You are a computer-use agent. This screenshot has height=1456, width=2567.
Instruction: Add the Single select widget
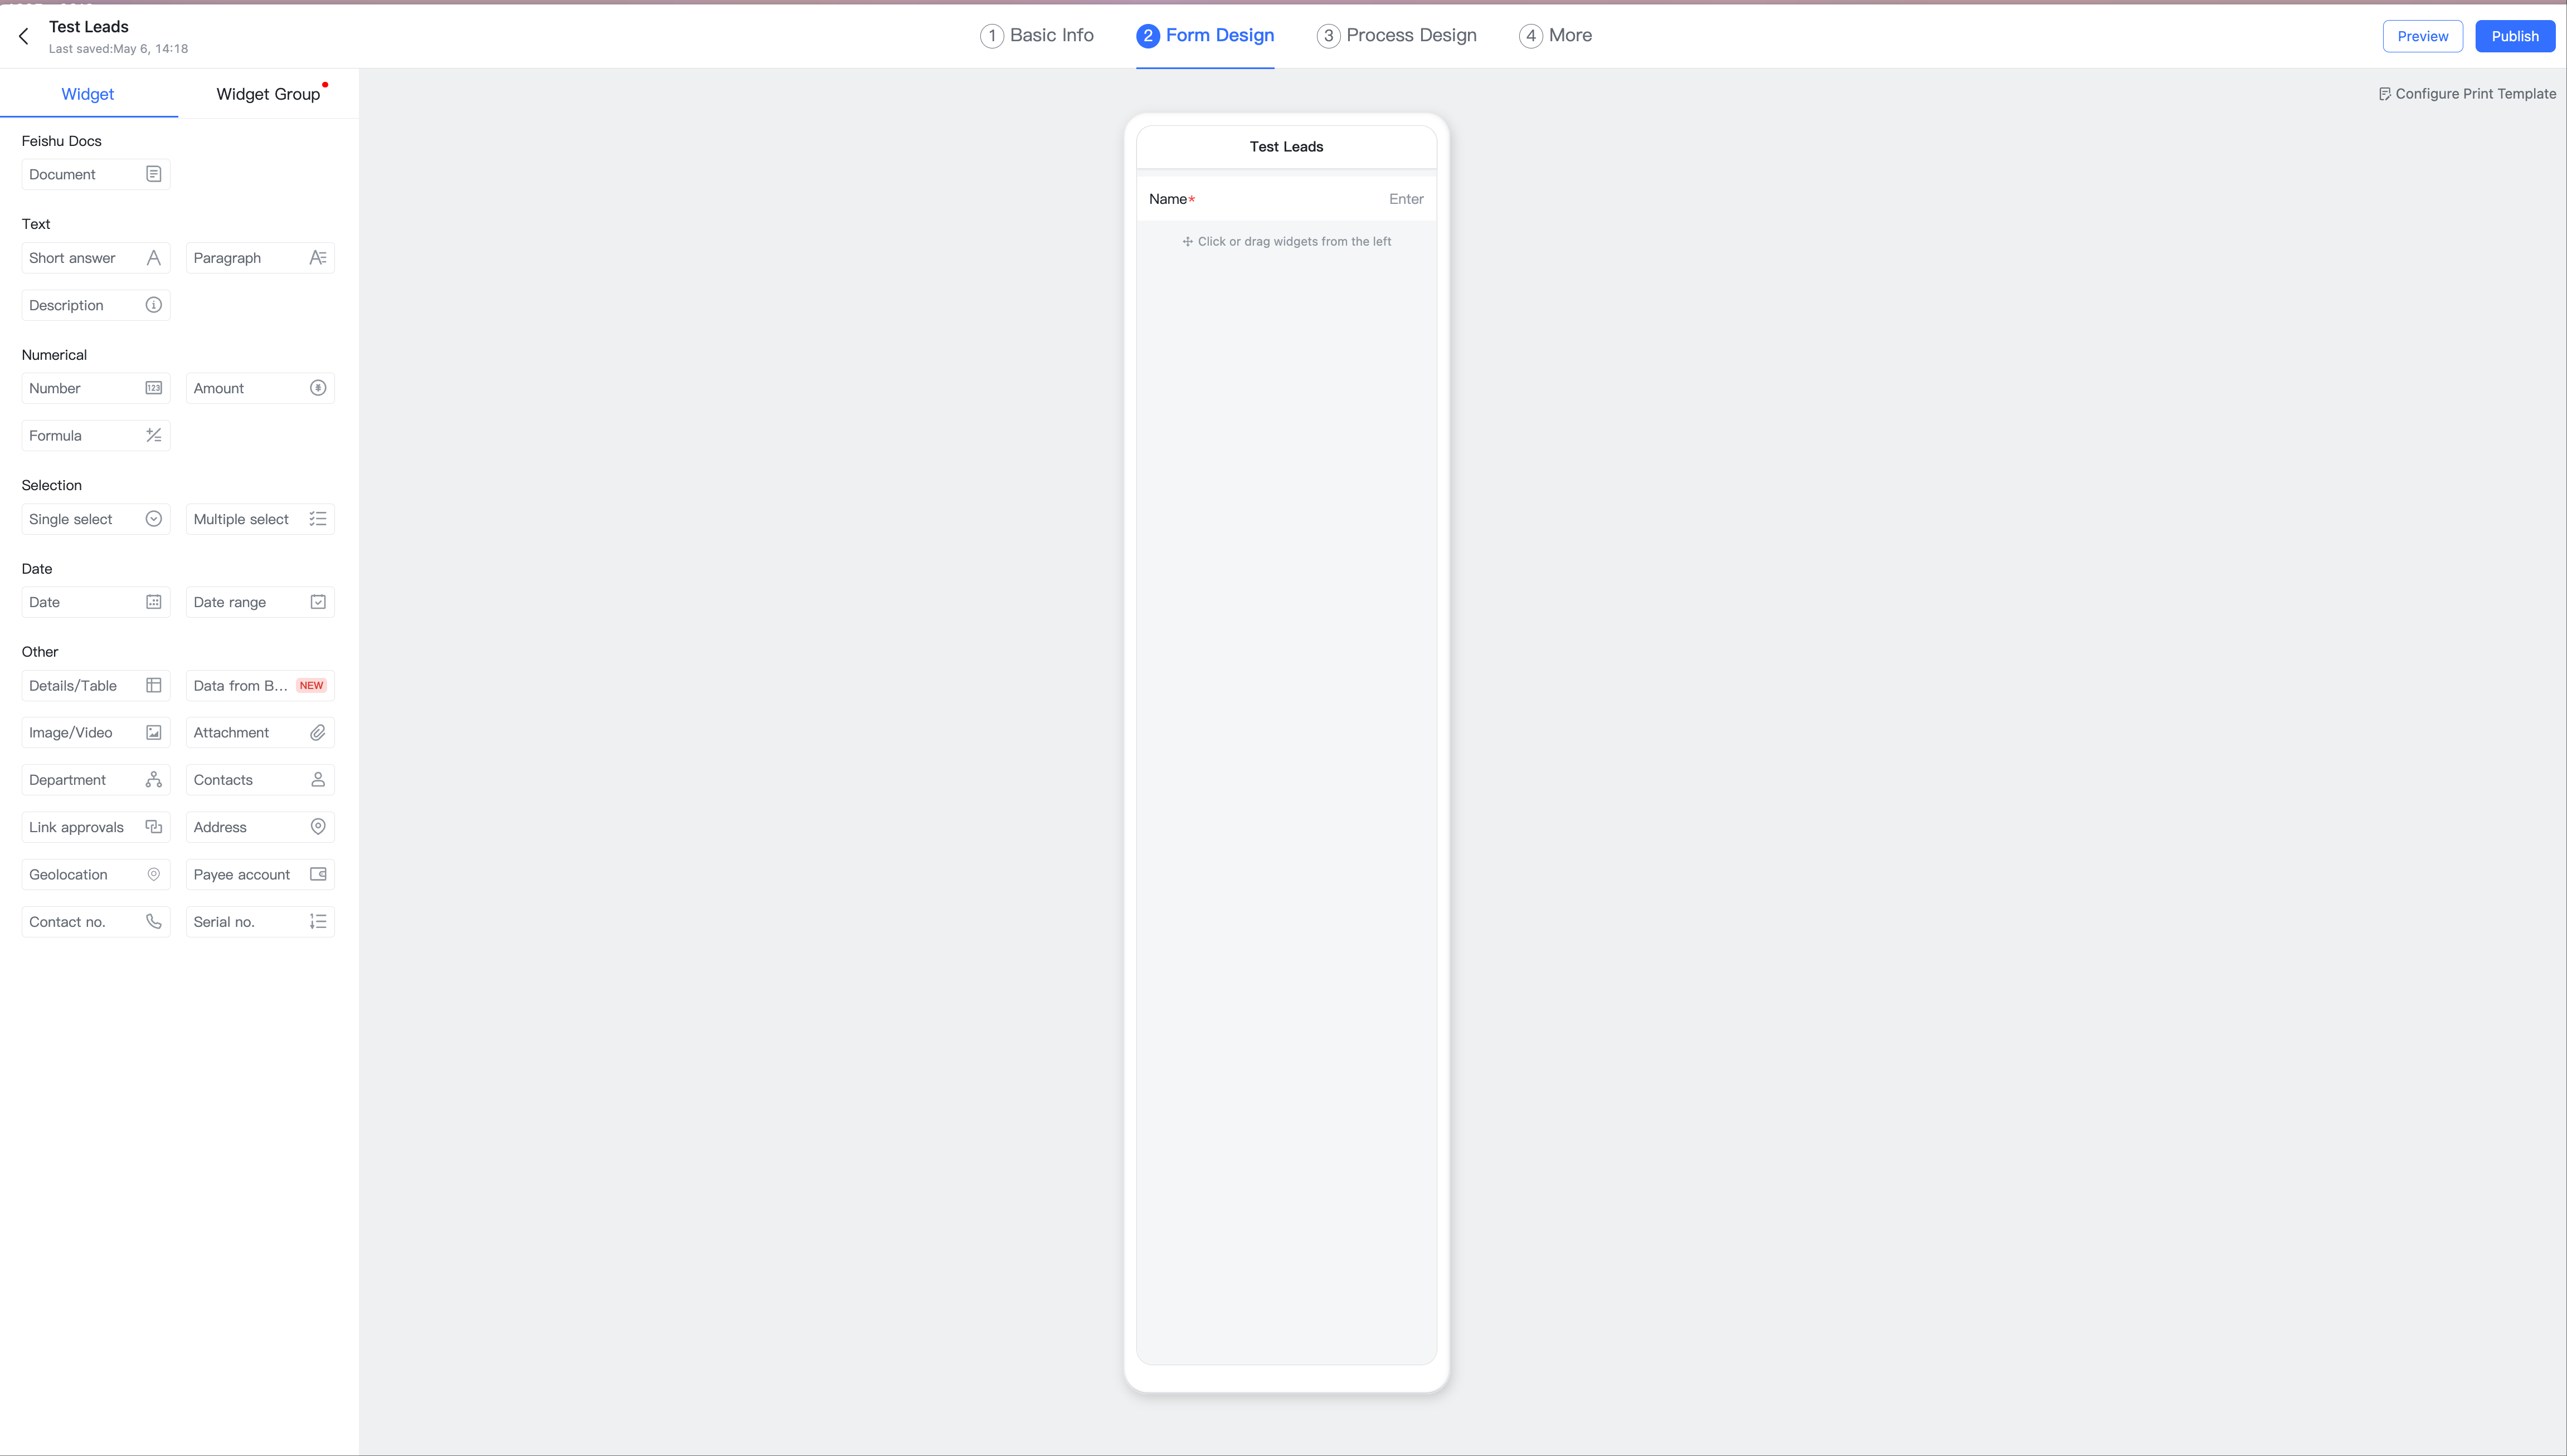tap(95, 519)
